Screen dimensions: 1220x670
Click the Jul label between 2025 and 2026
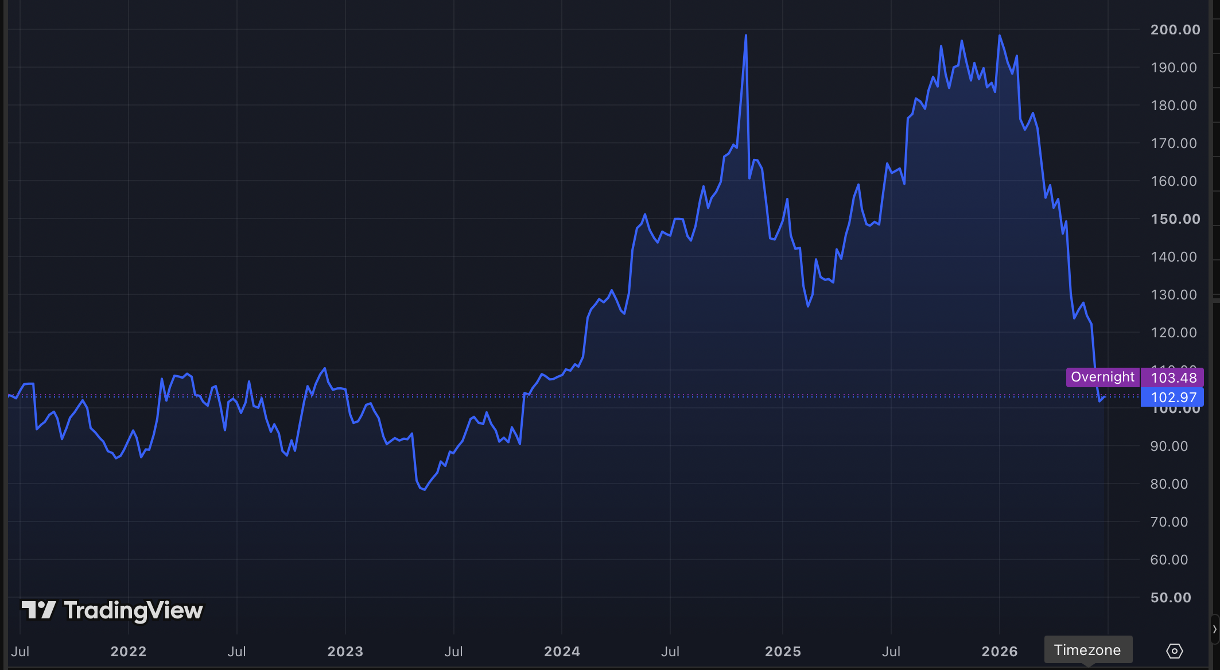[891, 652]
